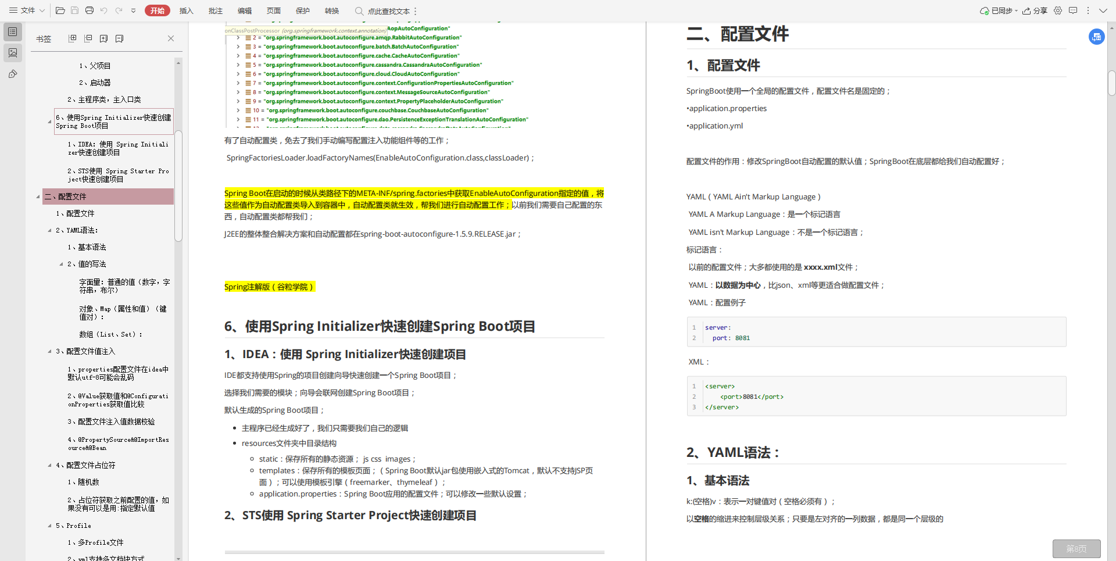Image resolution: width=1116 pixels, height=561 pixels.
Task: Open the 页面 tab
Action: pyautogui.click(x=273, y=10)
